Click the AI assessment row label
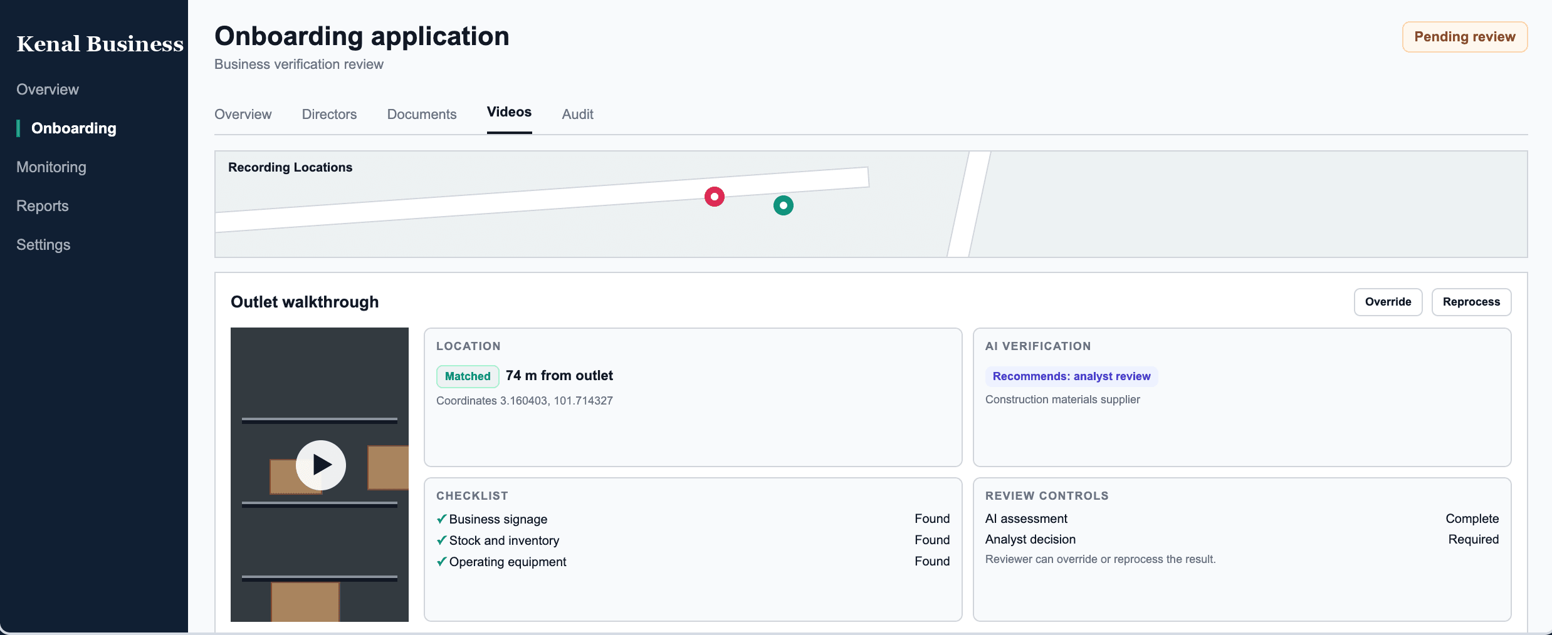1552x635 pixels. 1026,519
